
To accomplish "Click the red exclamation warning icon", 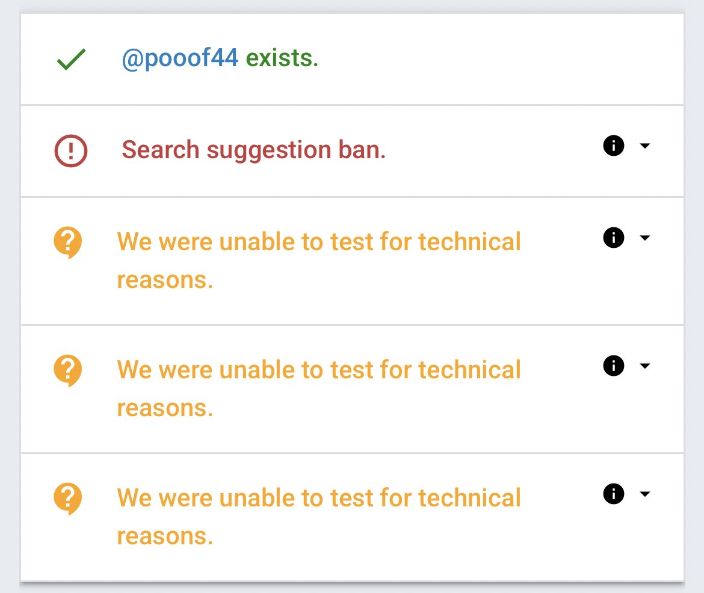I will [x=71, y=150].
